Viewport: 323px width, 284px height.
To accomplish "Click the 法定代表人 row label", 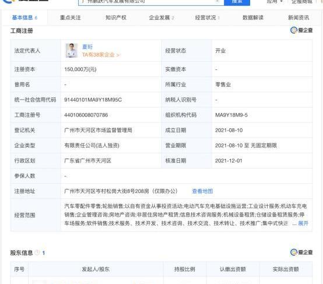I will click(x=27, y=51).
